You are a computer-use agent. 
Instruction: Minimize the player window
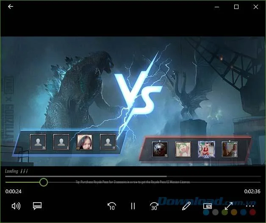[217, 7]
